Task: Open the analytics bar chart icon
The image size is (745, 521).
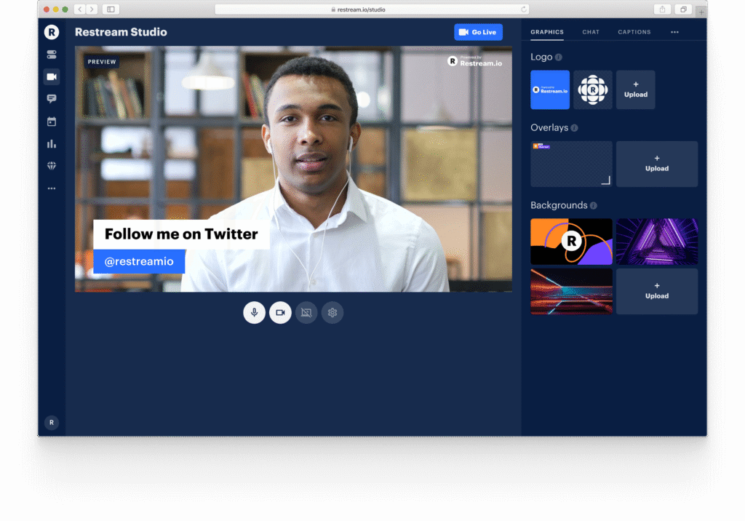Action: pos(52,143)
